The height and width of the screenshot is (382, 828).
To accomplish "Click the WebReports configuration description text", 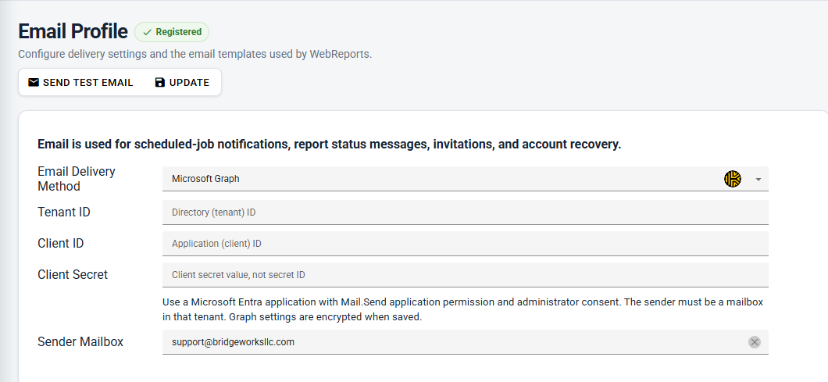I will 195,54.
